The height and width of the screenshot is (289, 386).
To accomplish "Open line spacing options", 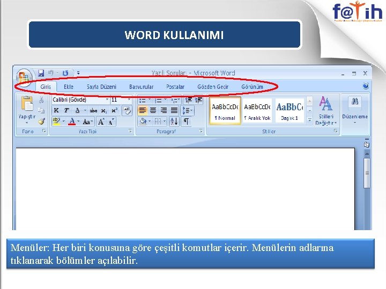I will click(187, 111).
